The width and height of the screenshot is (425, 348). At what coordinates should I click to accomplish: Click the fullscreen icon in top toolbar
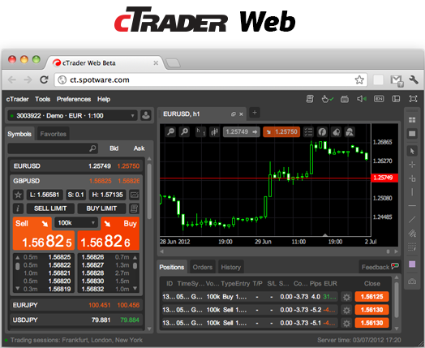pyautogui.click(x=413, y=99)
